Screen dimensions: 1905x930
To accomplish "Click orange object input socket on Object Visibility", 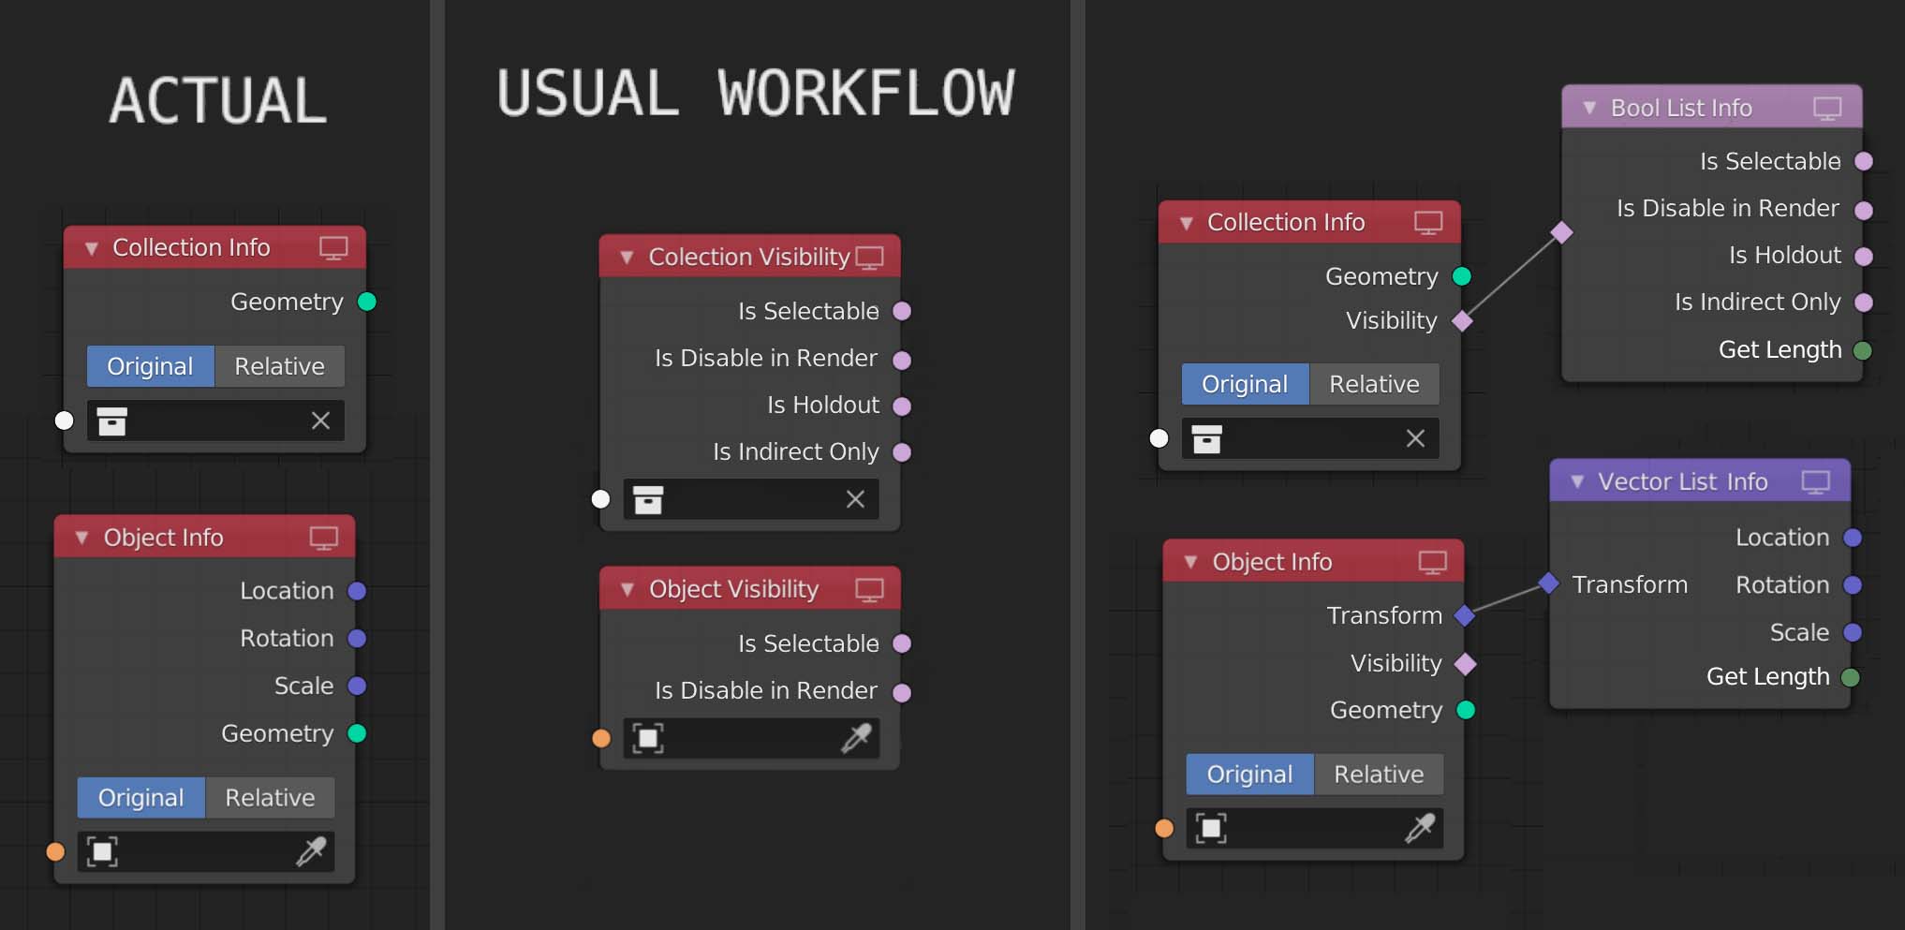I will (x=601, y=738).
